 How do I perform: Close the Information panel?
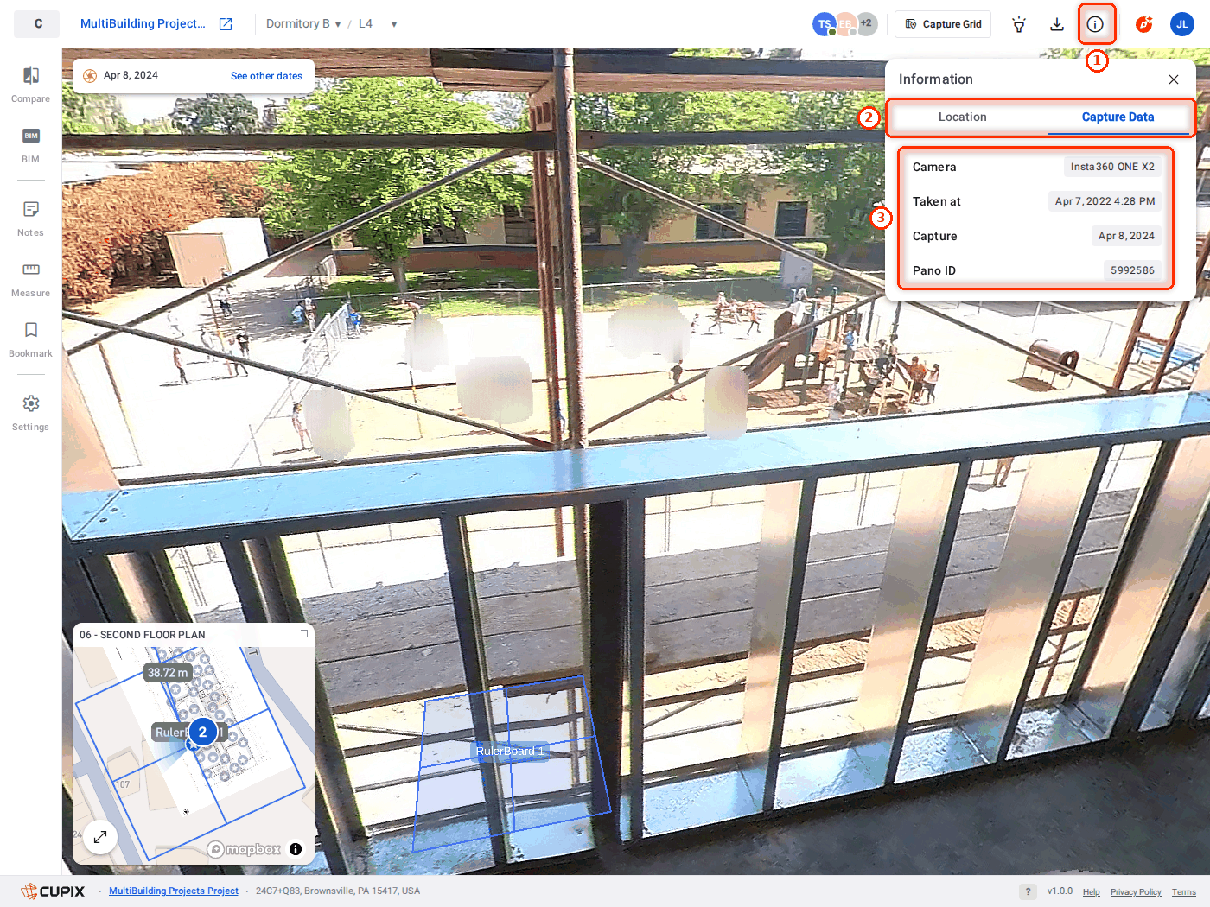point(1174,79)
